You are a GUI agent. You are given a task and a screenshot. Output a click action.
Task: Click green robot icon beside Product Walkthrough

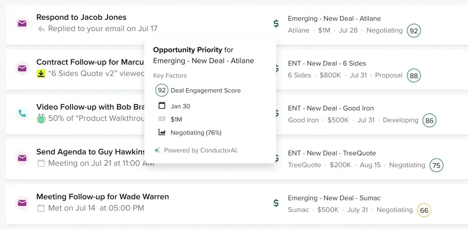(41, 119)
